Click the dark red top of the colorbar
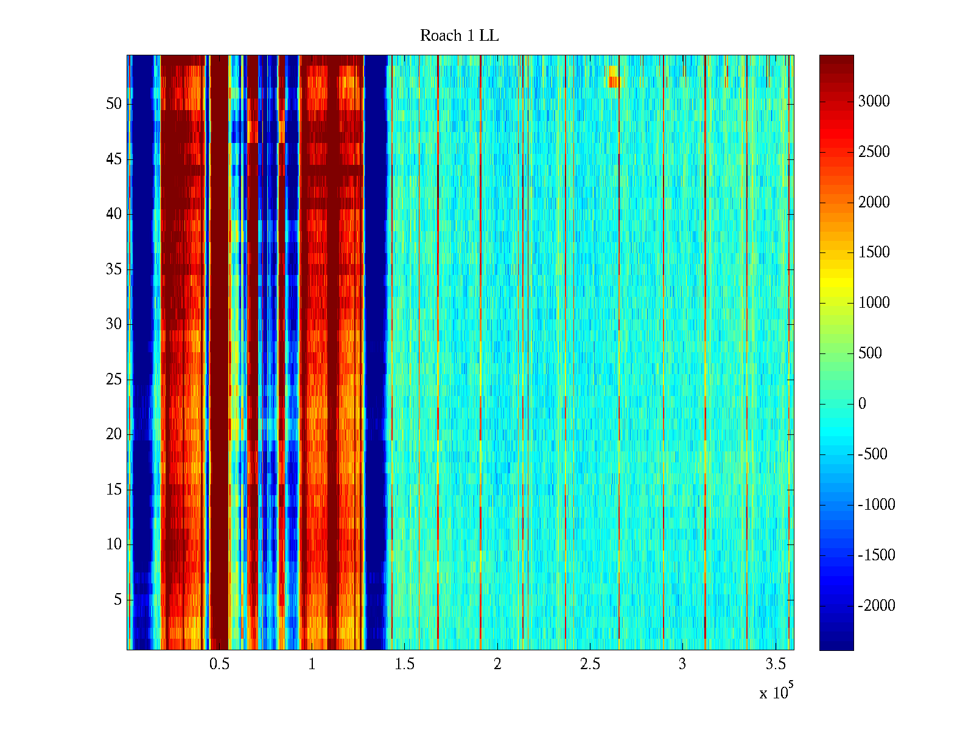 point(836,61)
